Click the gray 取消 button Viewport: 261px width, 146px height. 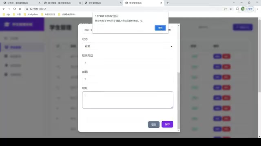coord(154,125)
